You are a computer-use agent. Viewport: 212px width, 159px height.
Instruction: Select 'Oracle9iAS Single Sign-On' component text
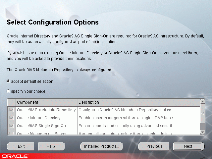(x=41, y=126)
